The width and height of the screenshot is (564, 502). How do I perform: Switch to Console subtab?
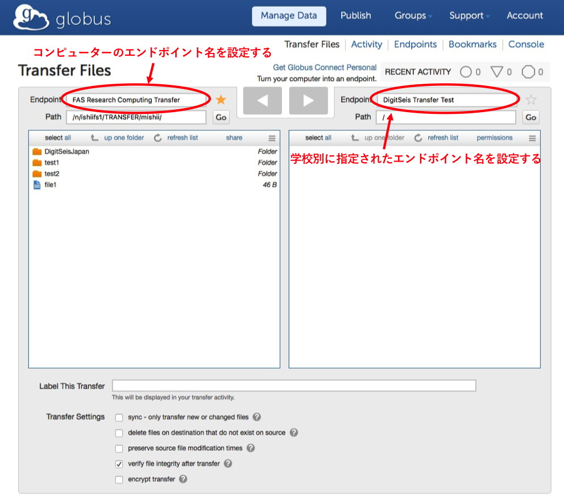pos(526,44)
